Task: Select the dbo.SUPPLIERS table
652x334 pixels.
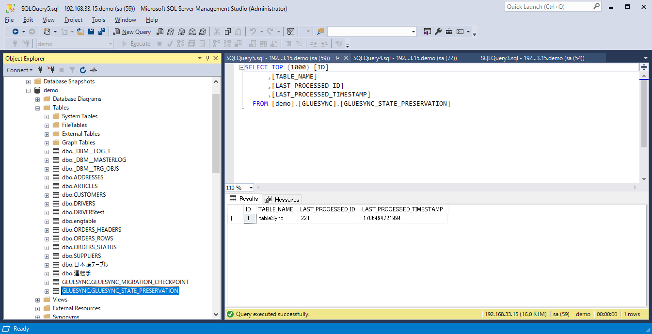Action: point(81,256)
